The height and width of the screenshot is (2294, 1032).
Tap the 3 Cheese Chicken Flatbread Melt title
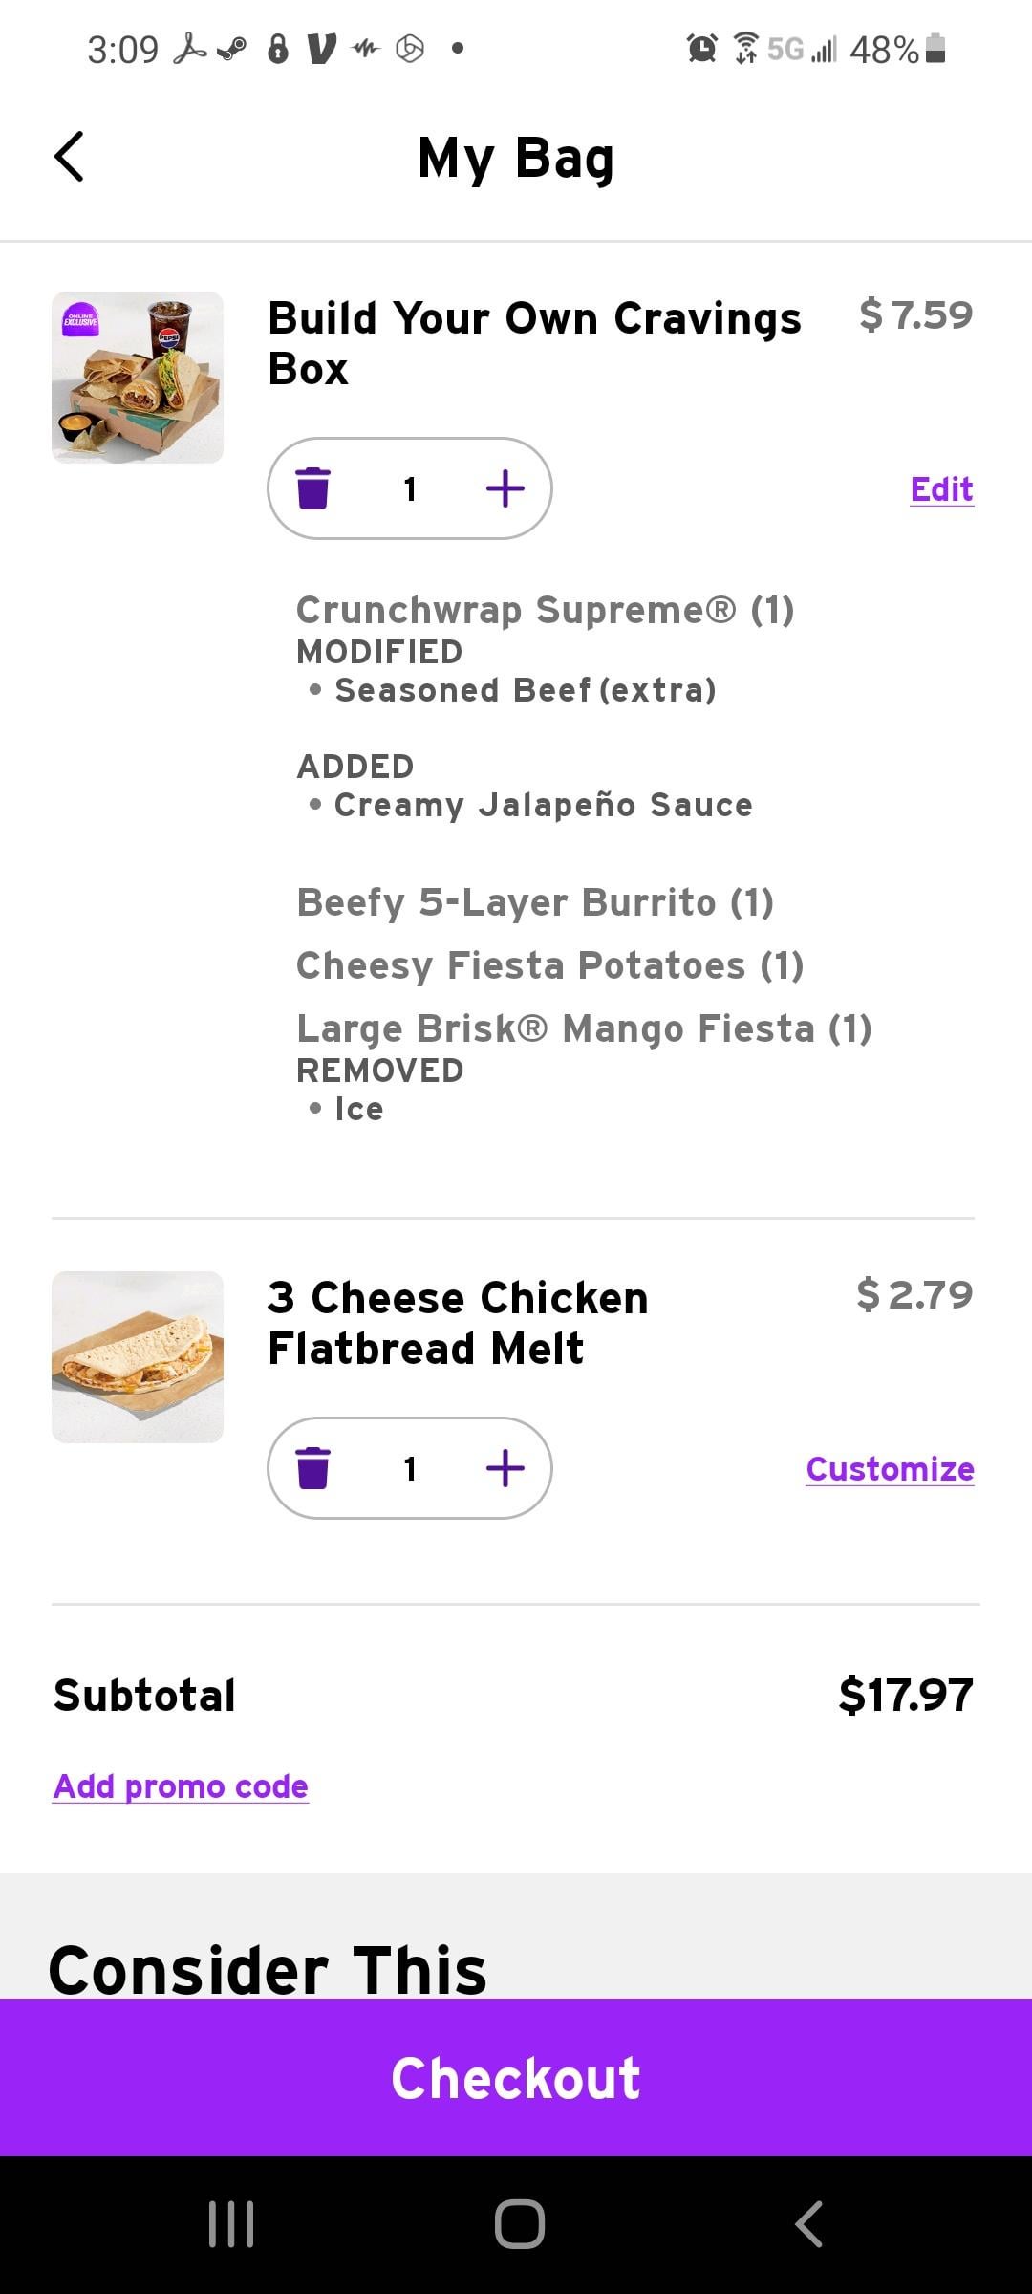point(458,1323)
